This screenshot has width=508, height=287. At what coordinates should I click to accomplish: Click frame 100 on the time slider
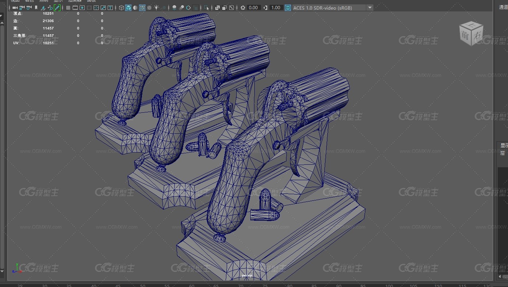tap(389, 285)
